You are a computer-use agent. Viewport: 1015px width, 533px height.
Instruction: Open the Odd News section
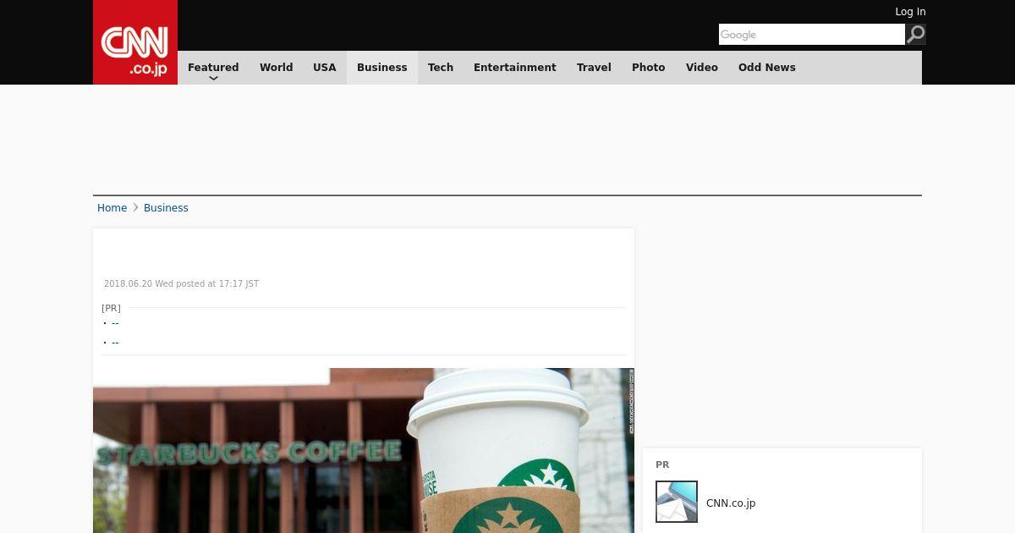[x=767, y=67]
